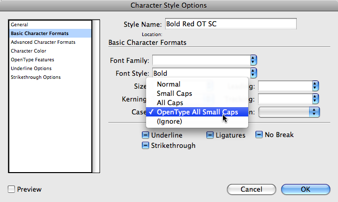Click the Leading value field
338x202 pixels.
click(x=285, y=86)
